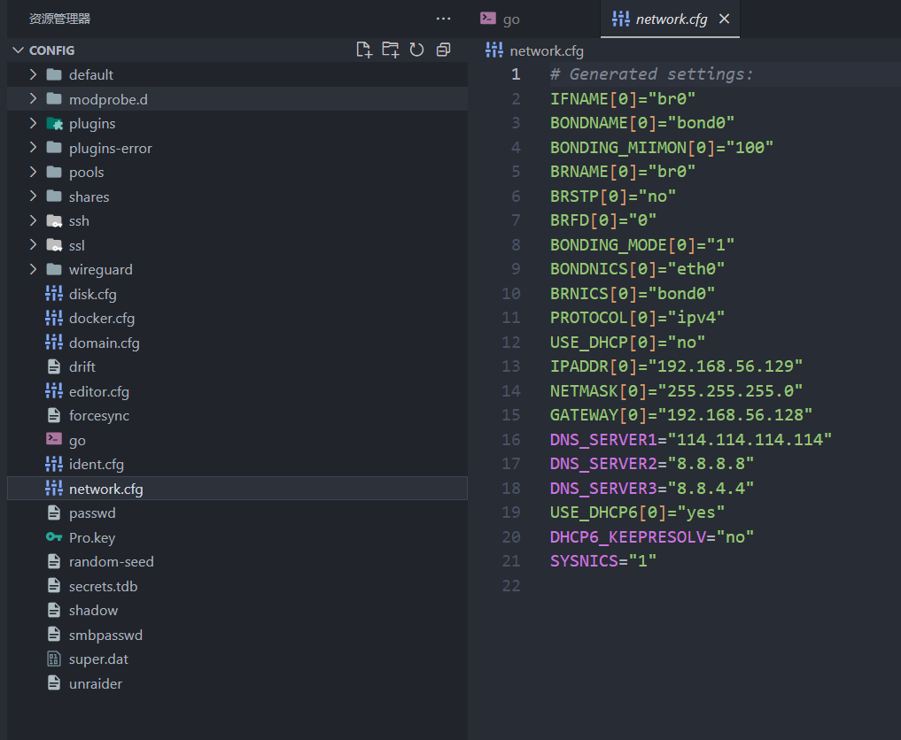Click the drift file document icon
This screenshot has width=901, height=740.
54,366
